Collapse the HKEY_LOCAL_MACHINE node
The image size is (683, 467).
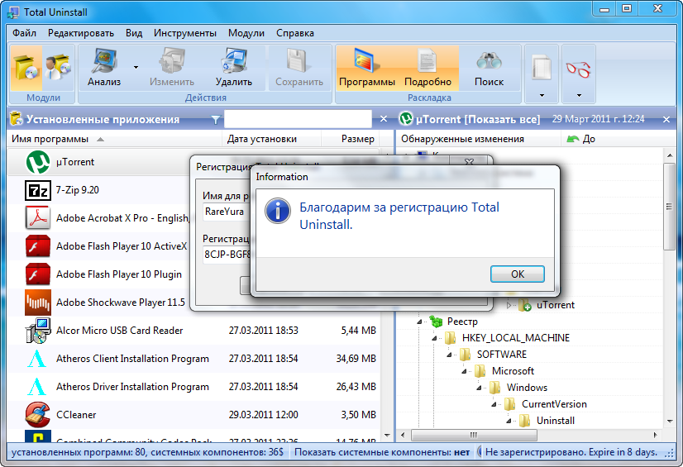tap(434, 339)
